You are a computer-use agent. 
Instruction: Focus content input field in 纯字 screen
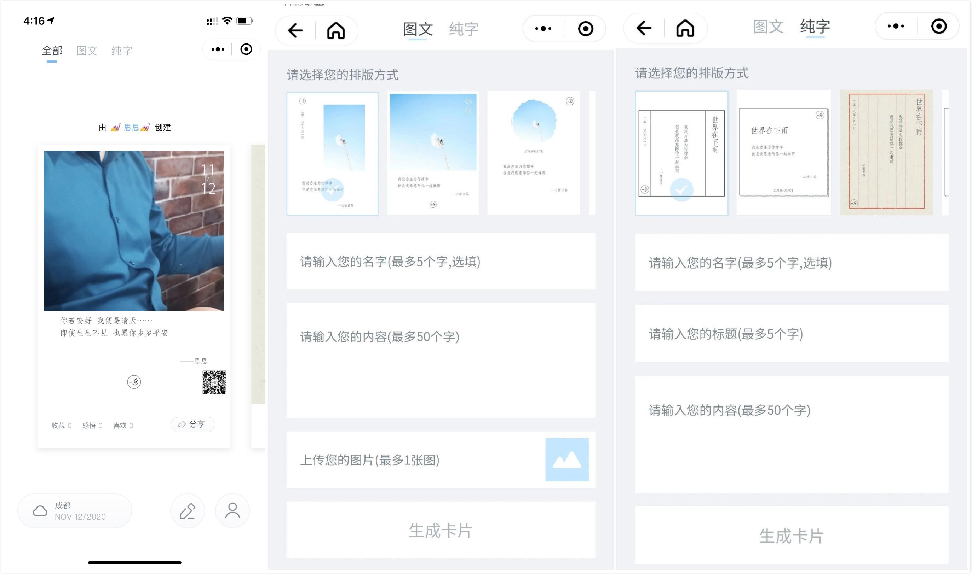coord(791,434)
